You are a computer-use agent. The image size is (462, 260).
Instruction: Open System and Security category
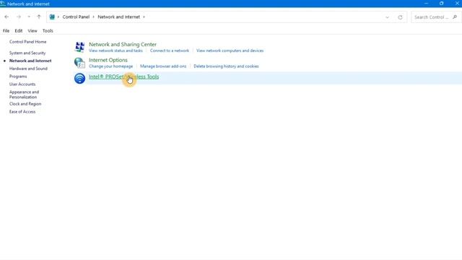tap(27, 53)
